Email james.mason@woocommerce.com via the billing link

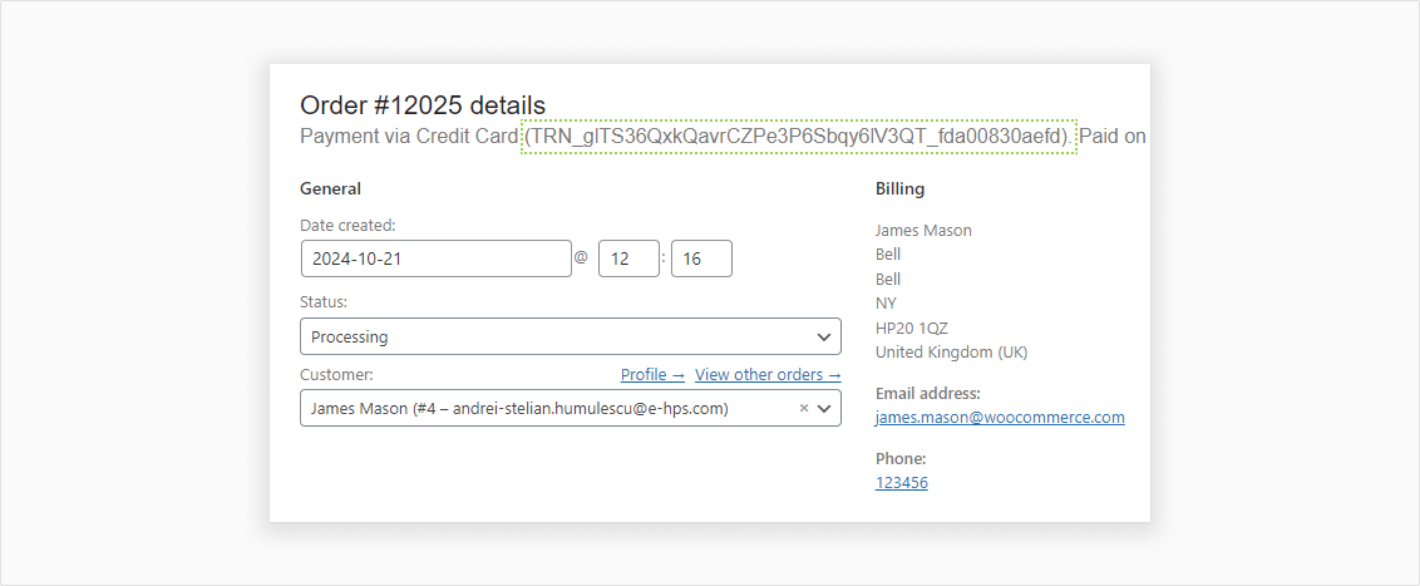point(1000,417)
